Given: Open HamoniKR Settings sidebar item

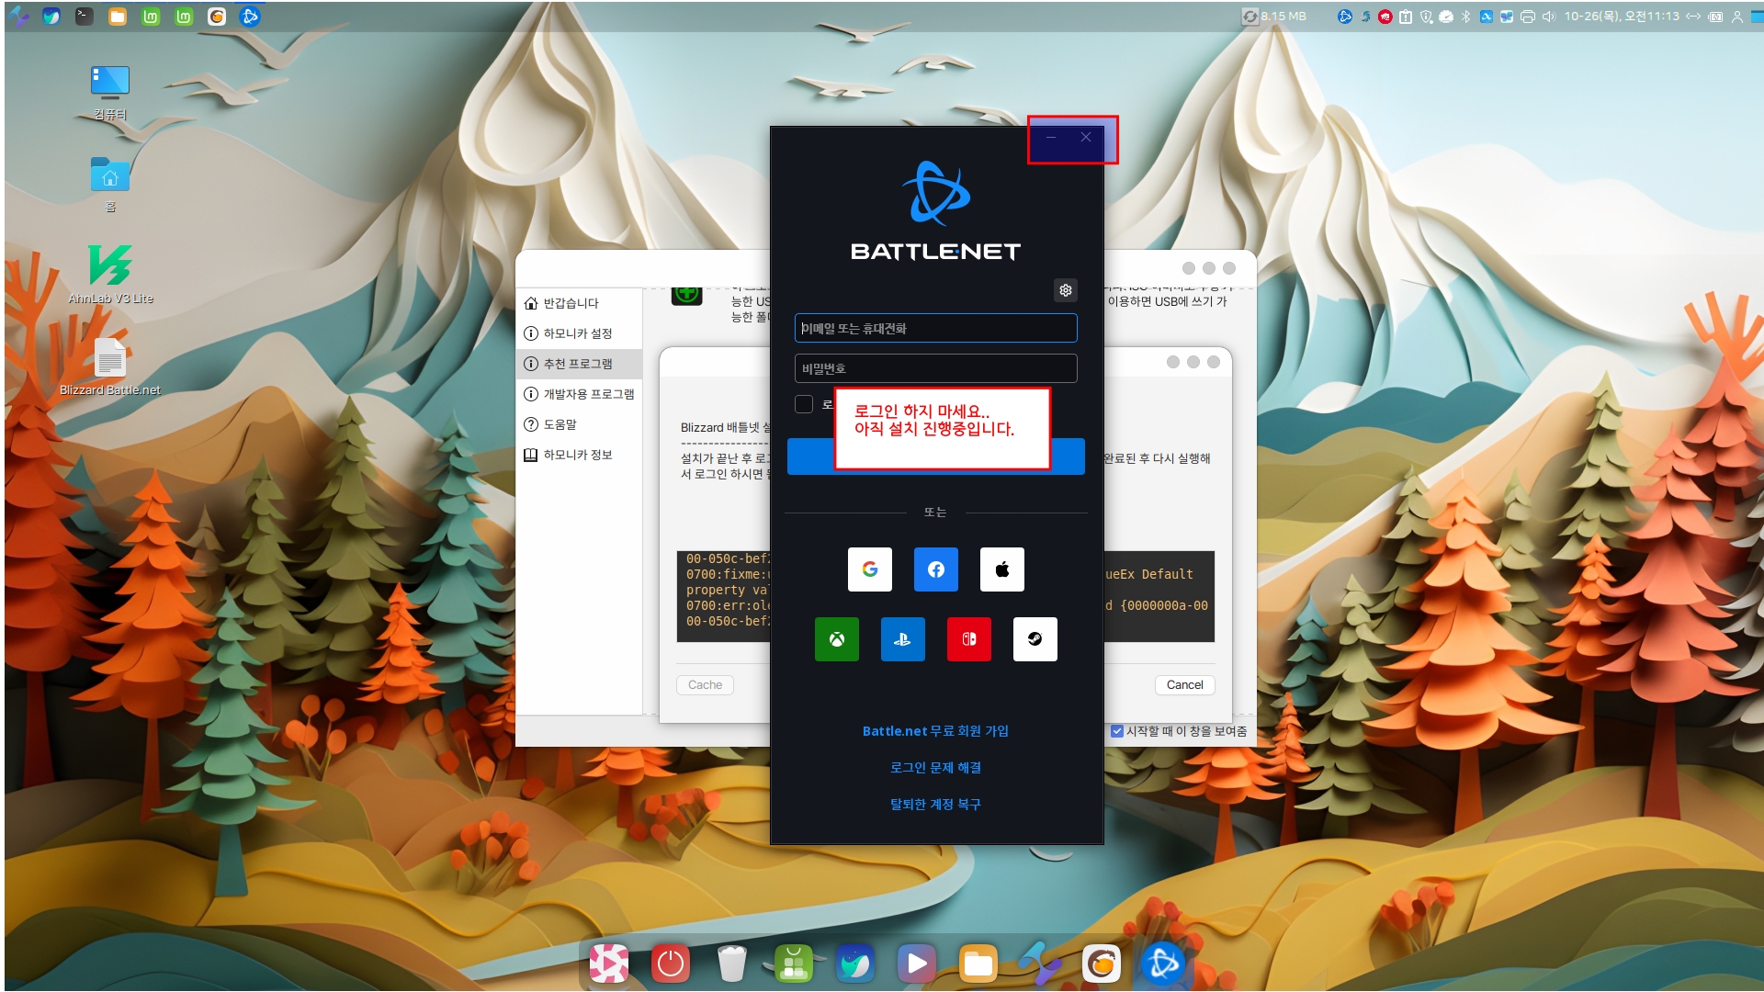Looking at the screenshot, I should tap(577, 333).
